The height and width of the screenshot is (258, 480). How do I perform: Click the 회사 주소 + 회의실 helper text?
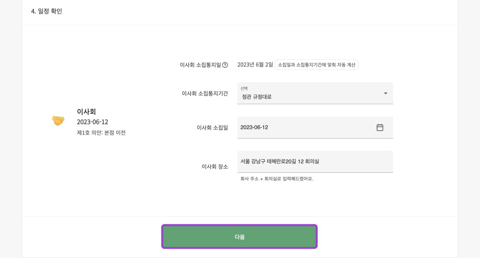click(x=277, y=179)
